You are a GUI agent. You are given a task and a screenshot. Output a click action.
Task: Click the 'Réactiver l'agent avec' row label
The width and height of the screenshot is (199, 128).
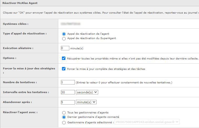click(20, 112)
